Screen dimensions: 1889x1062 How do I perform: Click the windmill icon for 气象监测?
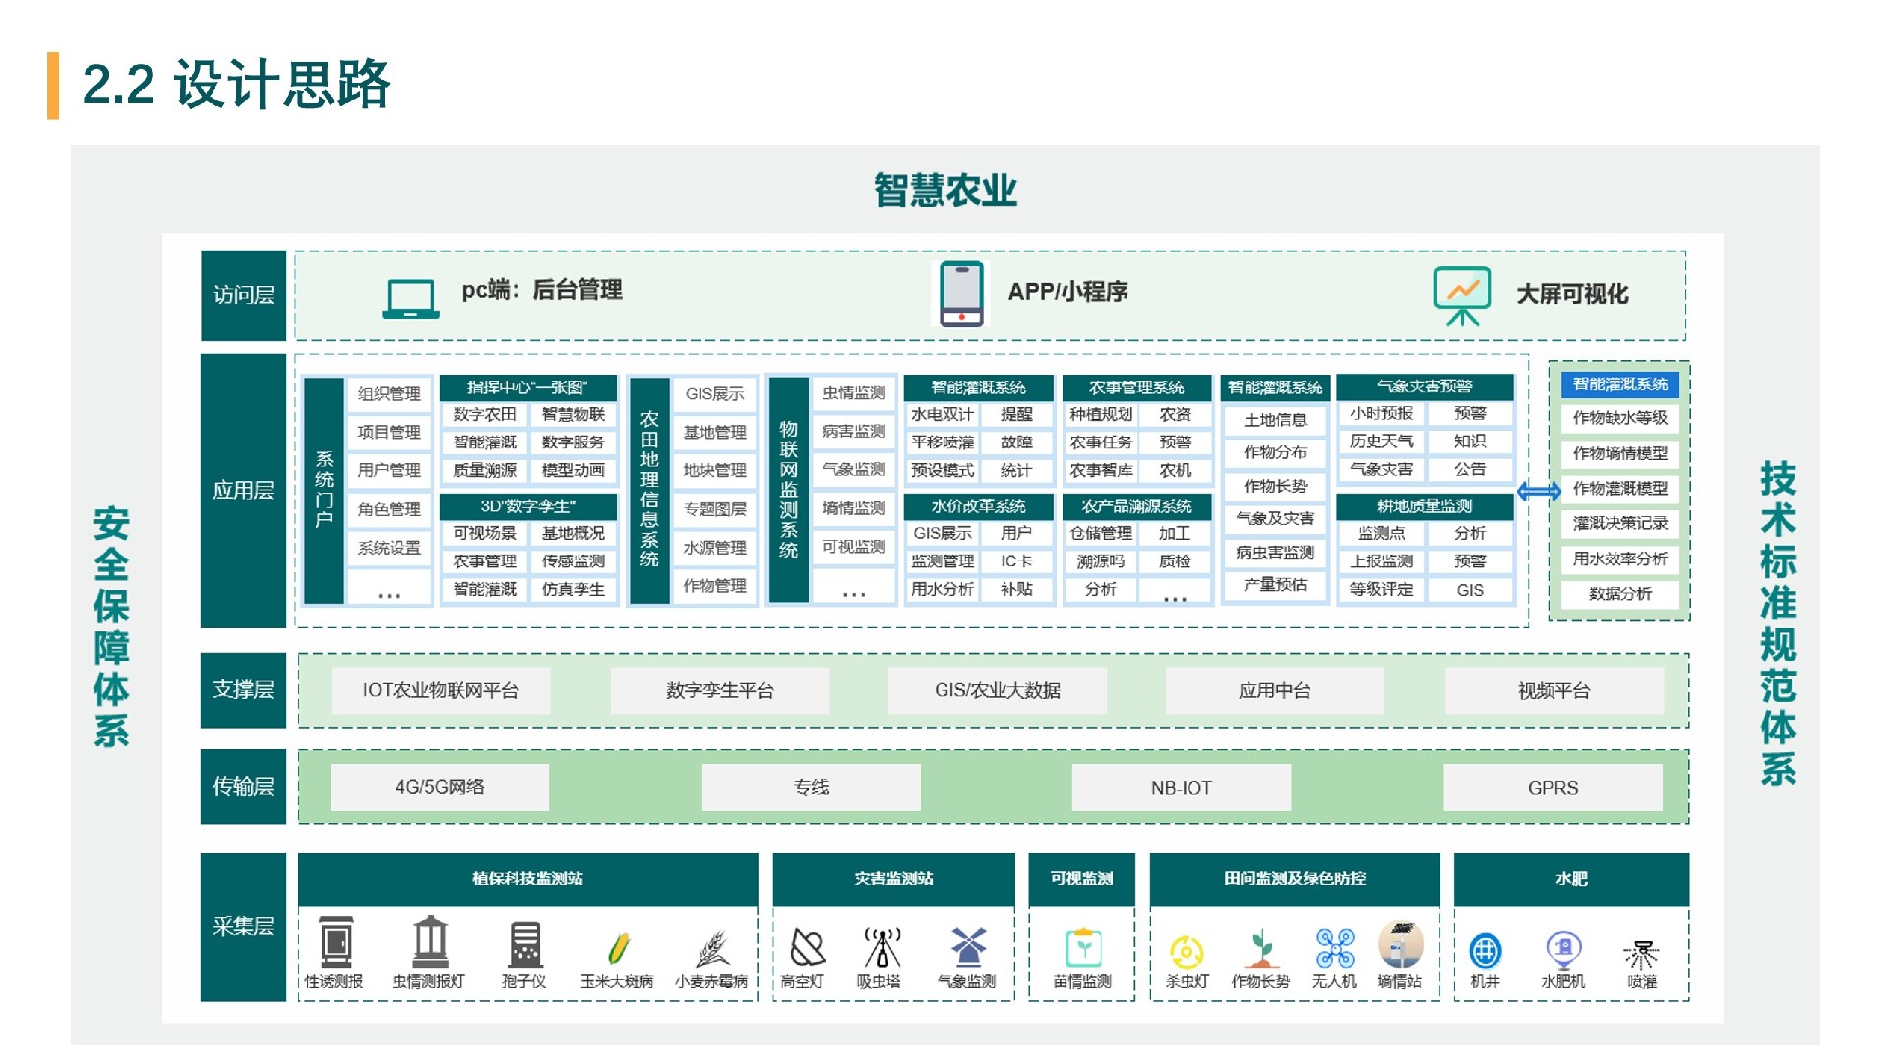968,946
